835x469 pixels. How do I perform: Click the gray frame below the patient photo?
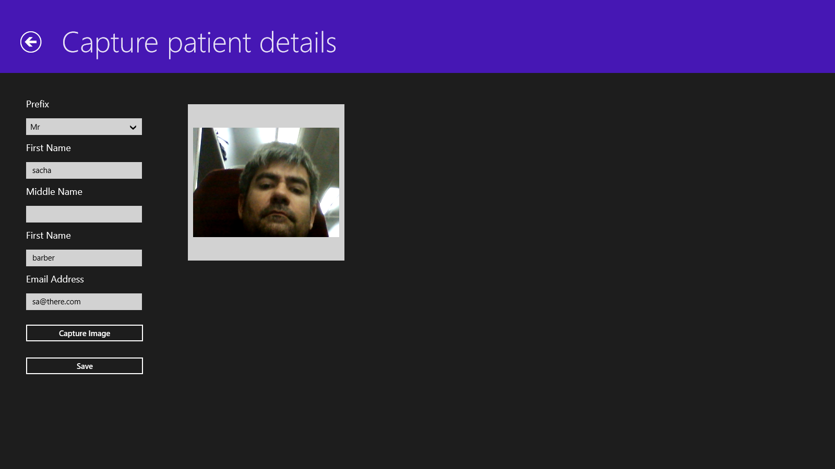point(266,249)
